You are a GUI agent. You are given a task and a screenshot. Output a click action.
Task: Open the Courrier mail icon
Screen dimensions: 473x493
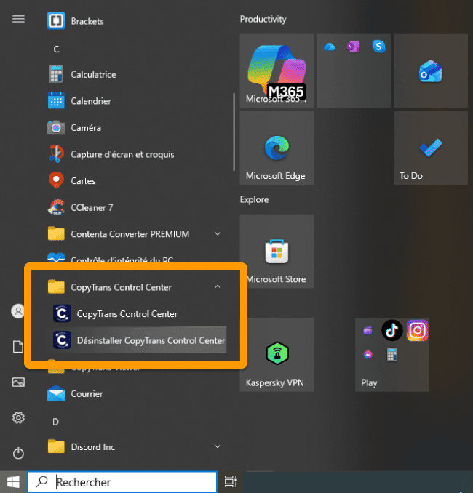click(56, 393)
